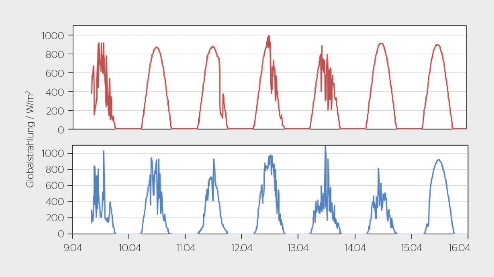
Task: Click the 14.04 date label
Action: click(x=354, y=248)
